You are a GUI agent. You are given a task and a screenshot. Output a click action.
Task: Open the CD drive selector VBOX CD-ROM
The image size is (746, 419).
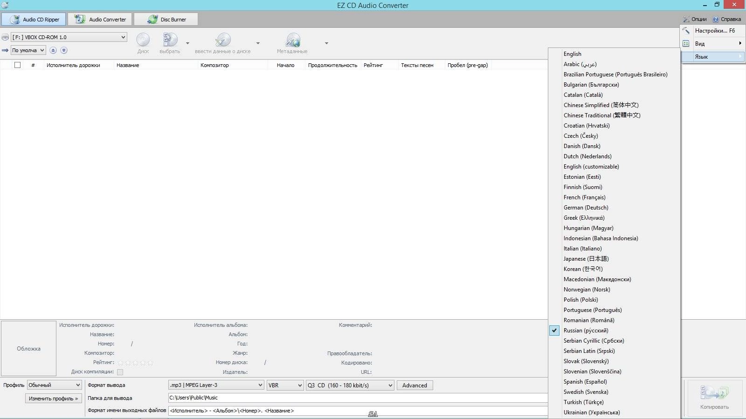click(69, 37)
